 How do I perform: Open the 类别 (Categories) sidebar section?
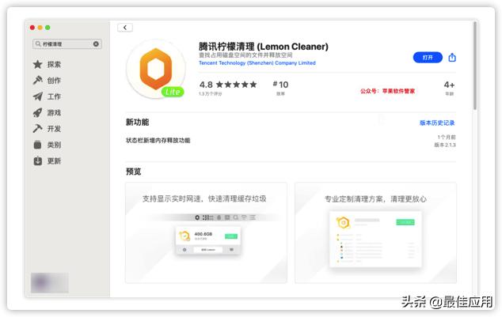[x=47, y=145]
